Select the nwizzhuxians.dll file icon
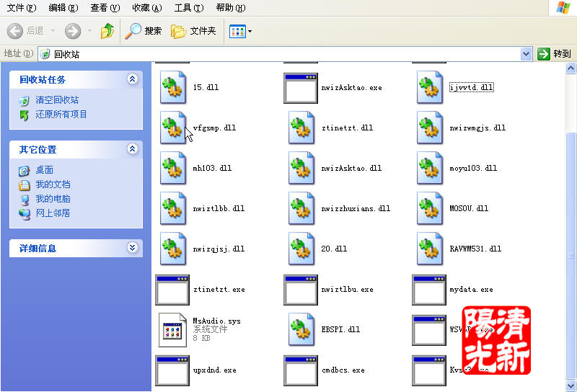Image resolution: width=577 pixels, height=392 pixels. [x=301, y=208]
